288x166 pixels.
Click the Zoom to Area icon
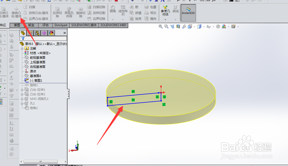[166, 26]
